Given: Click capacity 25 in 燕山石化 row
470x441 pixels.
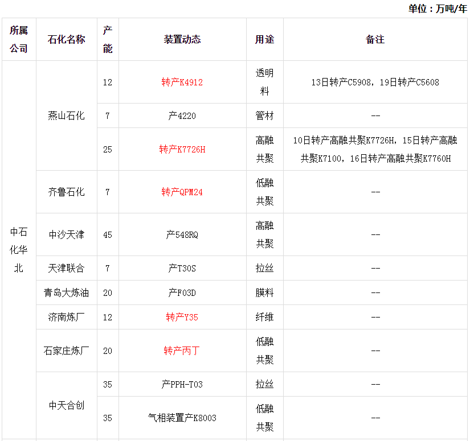Looking at the screenshot, I should coord(108,149).
